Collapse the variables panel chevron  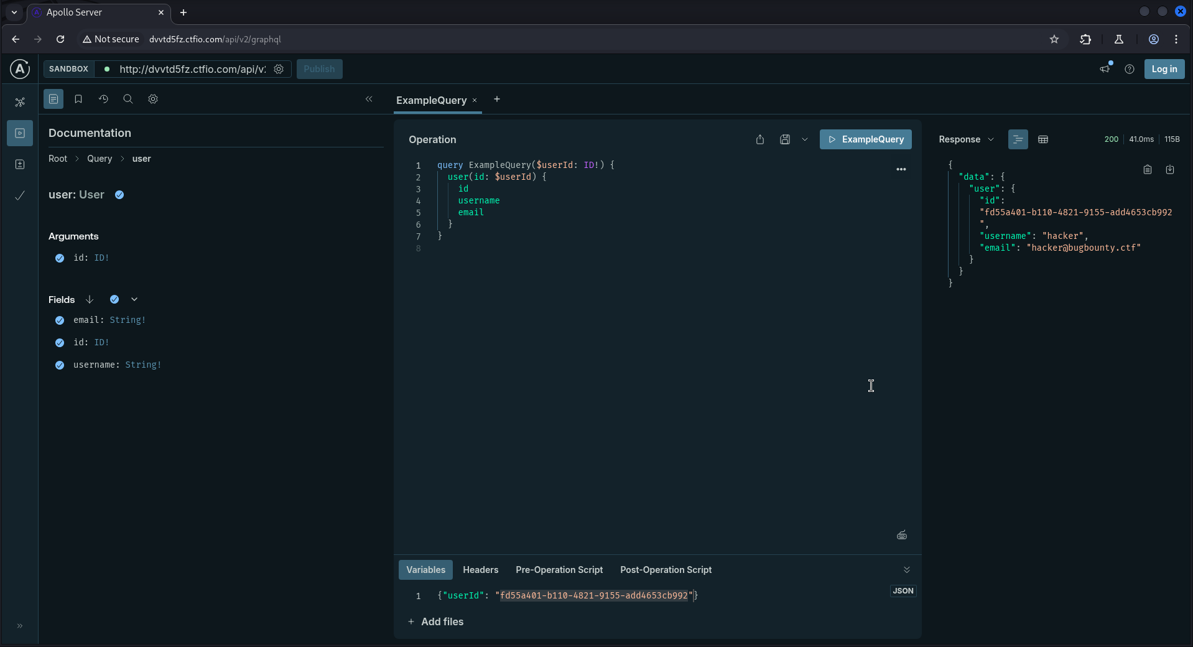point(907,570)
